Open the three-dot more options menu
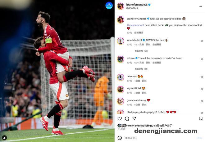 pyautogui.click(x=200, y=6)
